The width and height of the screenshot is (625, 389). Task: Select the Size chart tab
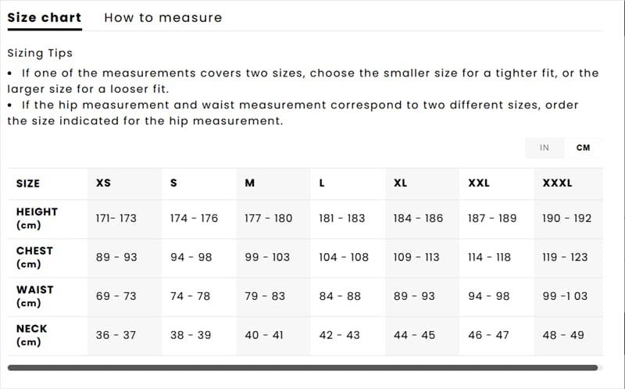(x=45, y=17)
